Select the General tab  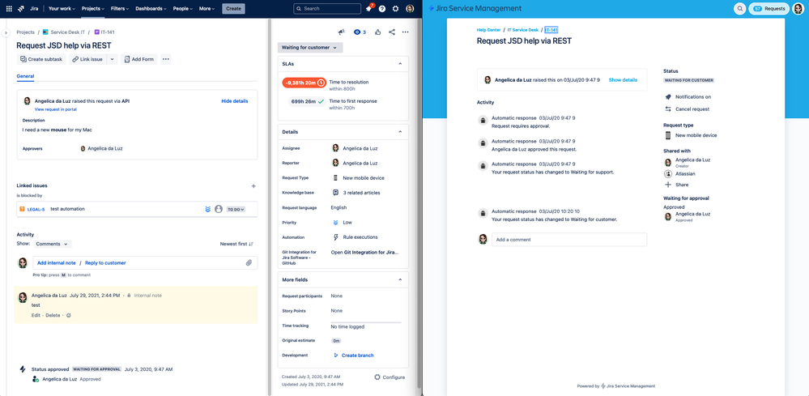pos(25,76)
